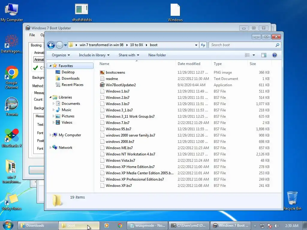This screenshot has width=307, height=230.
Task: Show hidden tray icons arrow
Action: pyautogui.click(x=255, y=226)
